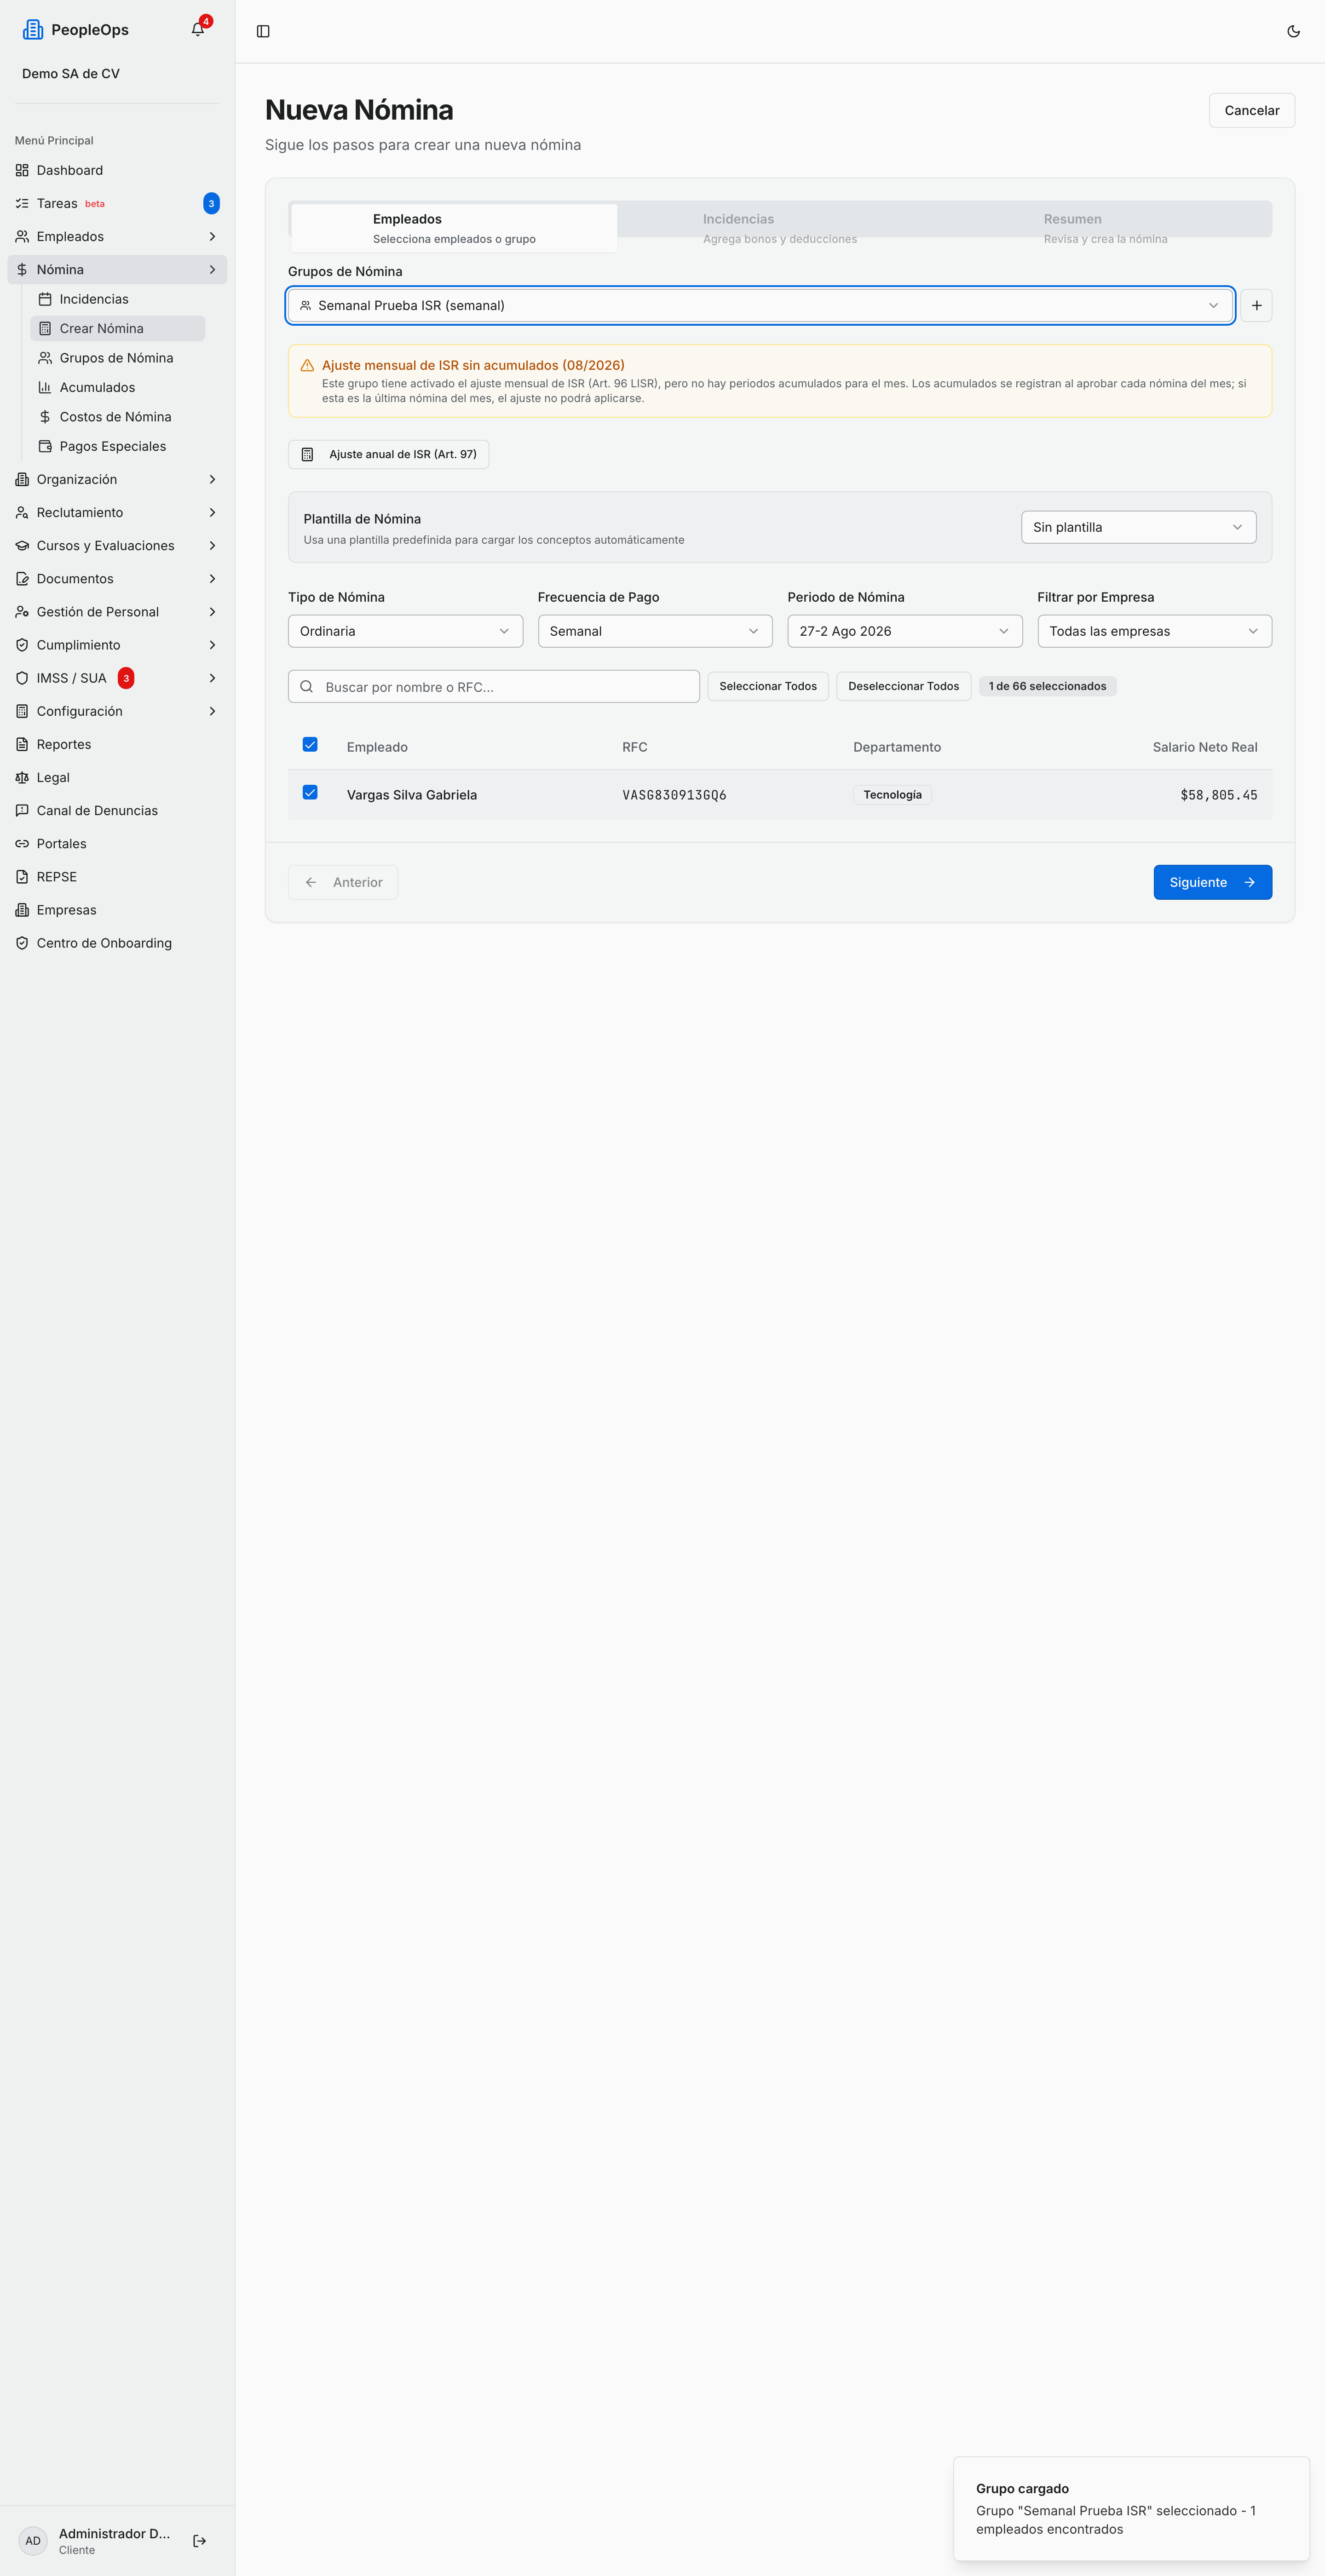1325x2576 pixels.
Task: Click the Grupos de Nómina people icon
Action: pos(45,358)
